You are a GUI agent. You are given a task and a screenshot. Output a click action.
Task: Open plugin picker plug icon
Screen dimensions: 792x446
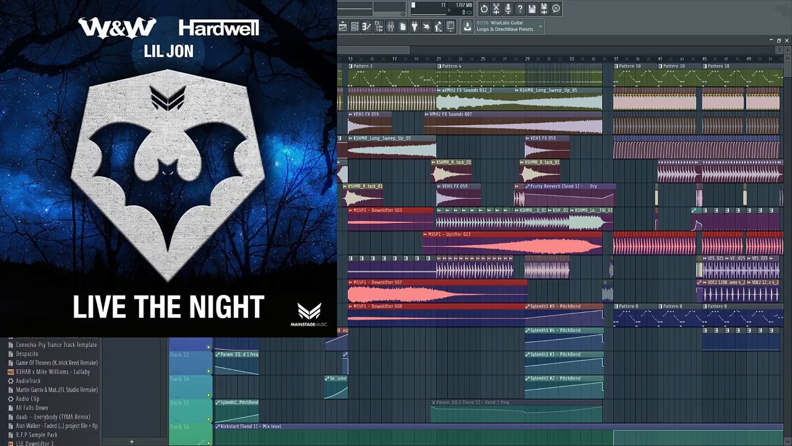click(x=415, y=27)
